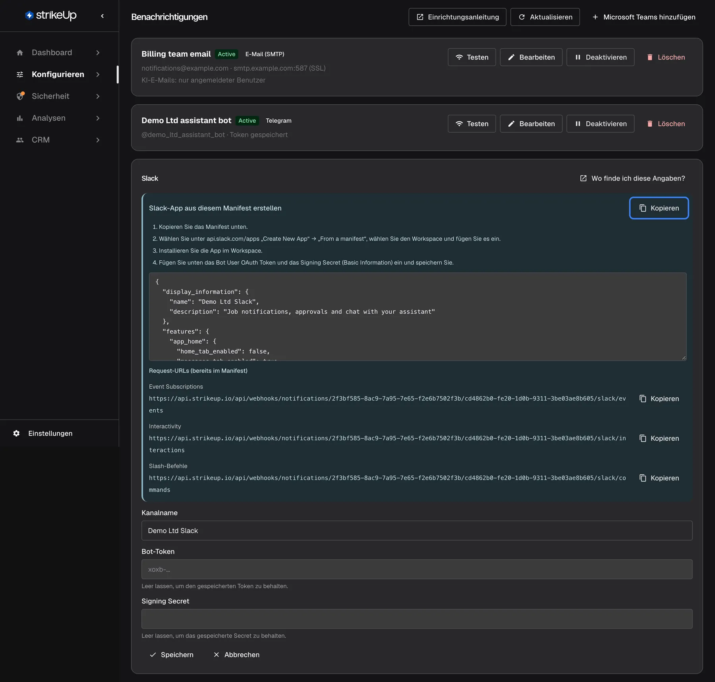Click the Telegram label
The height and width of the screenshot is (682, 715).
pyautogui.click(x=278, y=121)
